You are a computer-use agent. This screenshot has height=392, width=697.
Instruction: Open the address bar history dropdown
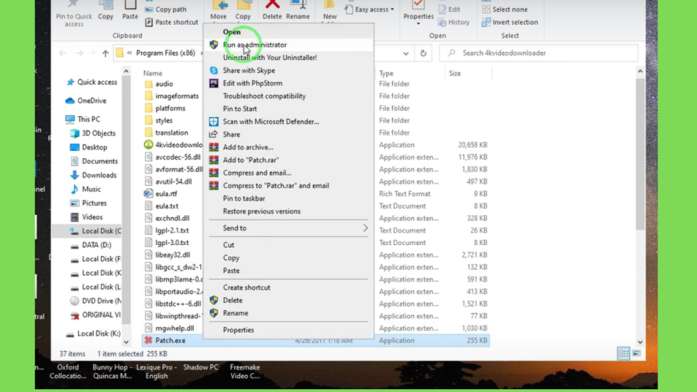pos(406,53)
